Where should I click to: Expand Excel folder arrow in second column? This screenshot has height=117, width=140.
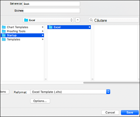[x=89, y=27]
